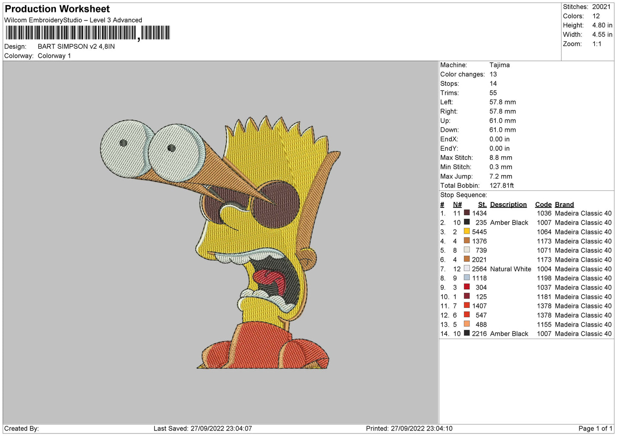Screen dimensions: 617x436
Task: Select the dark brown swatch in stop row 1
Action: click(467, 213)
